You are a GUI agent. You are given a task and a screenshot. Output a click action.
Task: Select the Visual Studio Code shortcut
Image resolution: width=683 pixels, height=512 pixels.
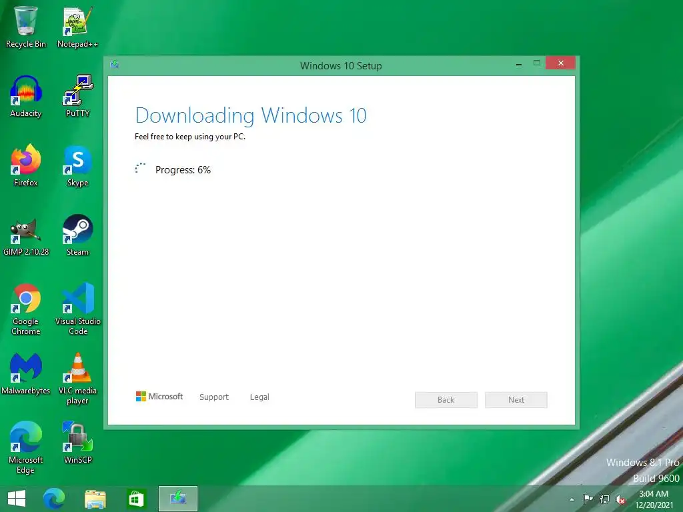click(77, 309)
